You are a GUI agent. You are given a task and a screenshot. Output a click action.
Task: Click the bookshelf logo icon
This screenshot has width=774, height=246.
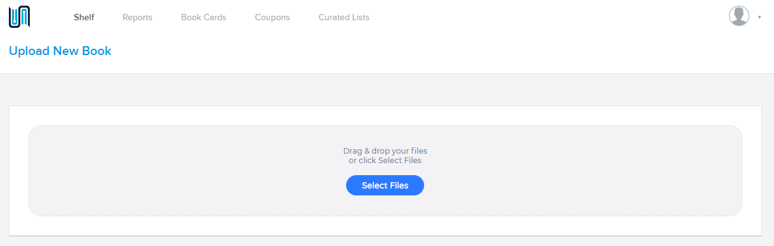tap(20, 17)
